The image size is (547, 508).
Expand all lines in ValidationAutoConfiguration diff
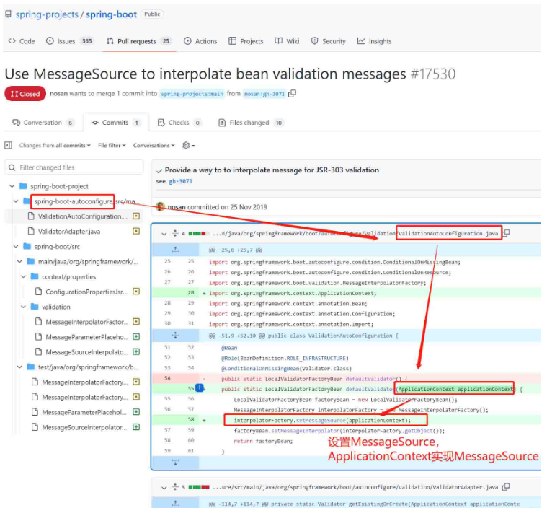(x=175, y=233)
